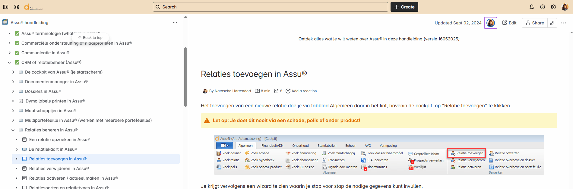Click the green check beside CRM of relatiebeheer
This screenshot has height=189, width=573.
tap(17, 62)
